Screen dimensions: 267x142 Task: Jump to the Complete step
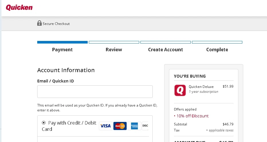click(x=217, y=50)
